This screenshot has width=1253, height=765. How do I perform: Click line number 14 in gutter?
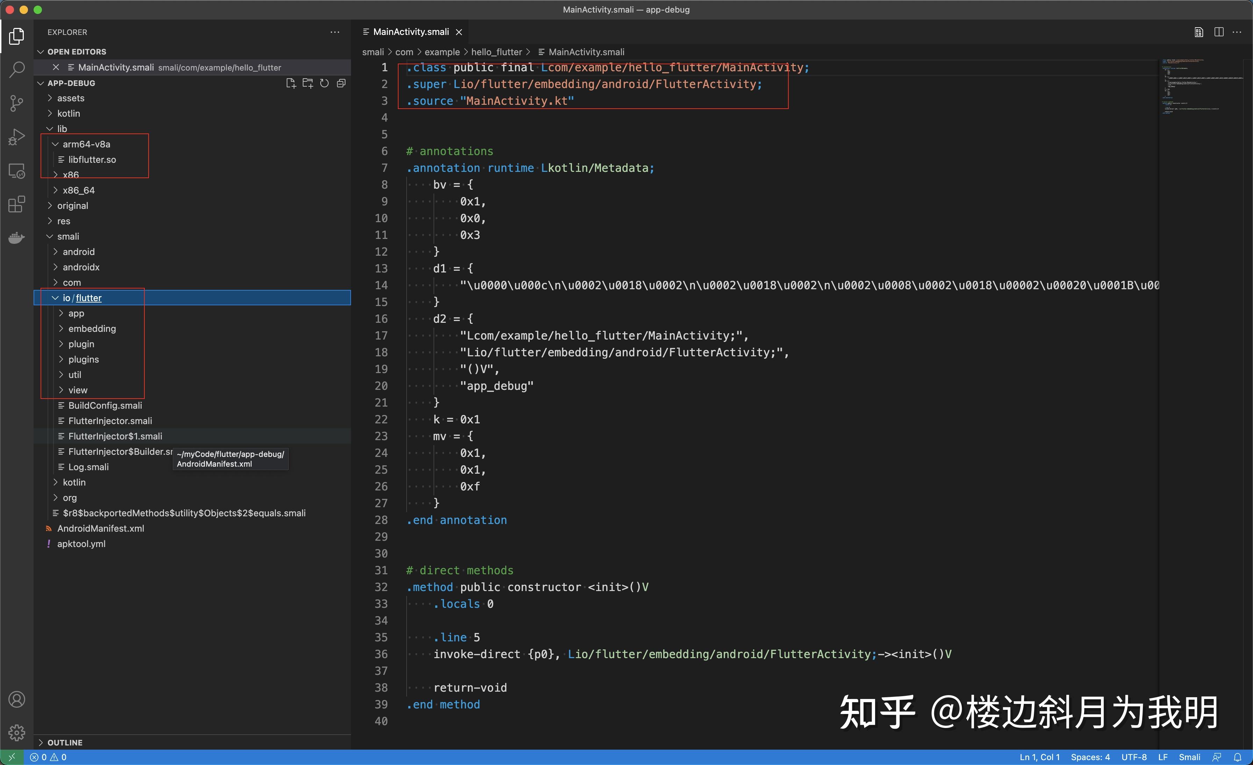pos(381,285)
